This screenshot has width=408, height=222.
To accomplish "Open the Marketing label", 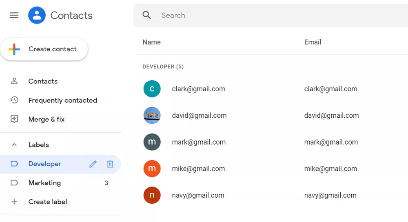I will click(x=44, y=183).
